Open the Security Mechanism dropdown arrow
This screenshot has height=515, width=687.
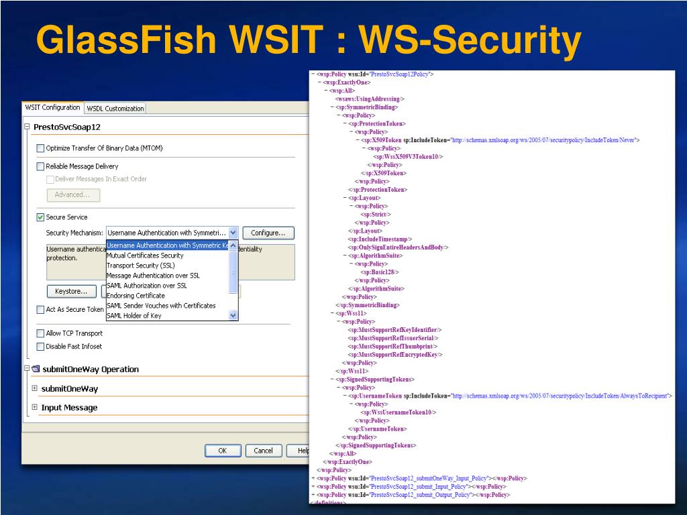click(x=233, y=233)
